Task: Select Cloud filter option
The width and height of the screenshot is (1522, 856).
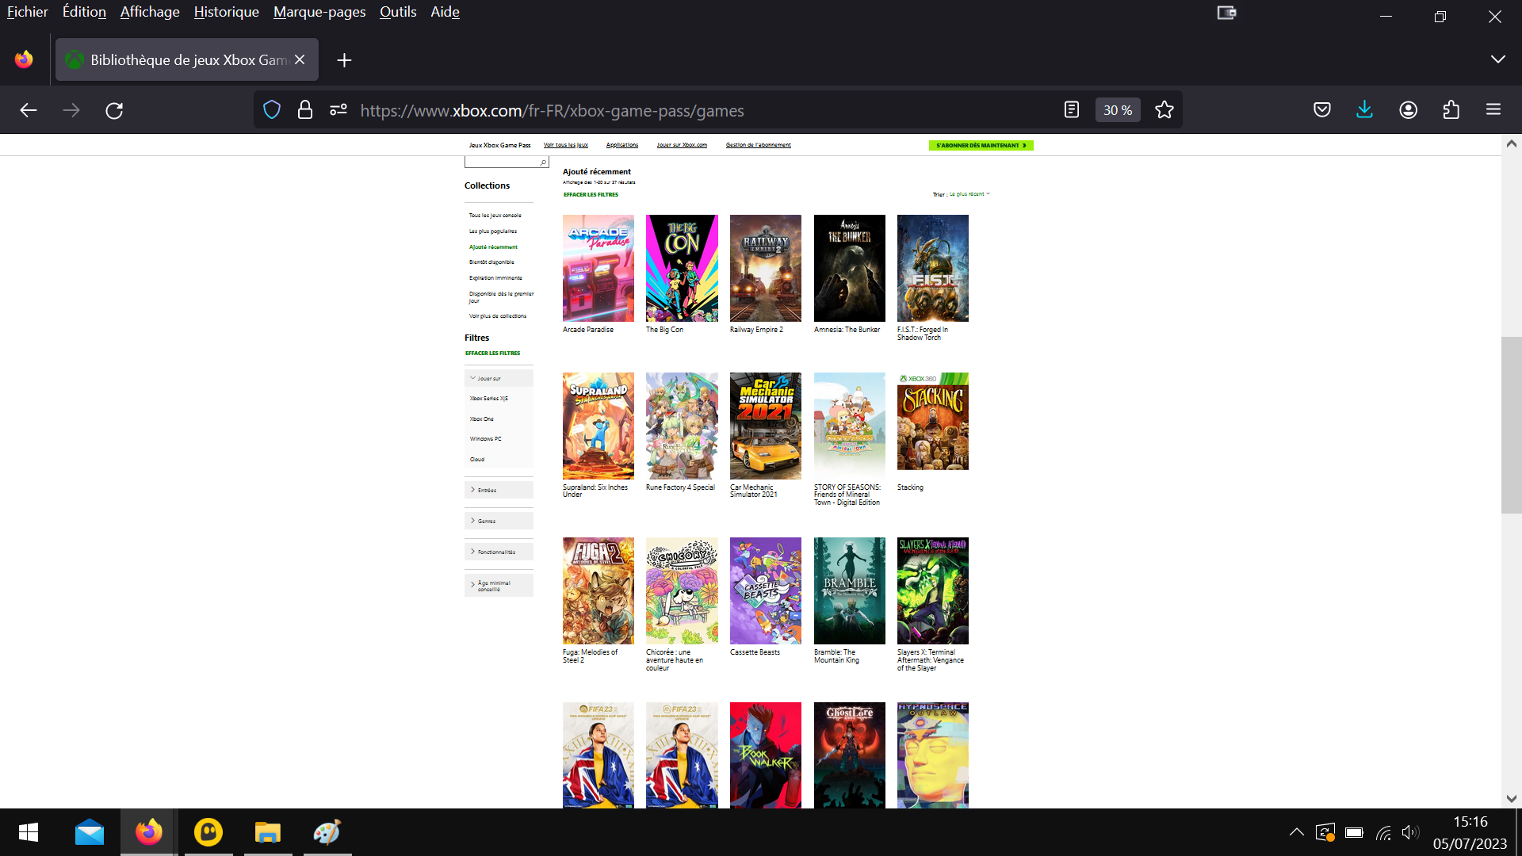Action: pos(476,460)
